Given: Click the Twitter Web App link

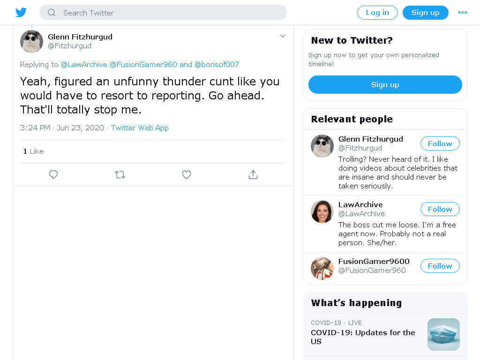Looking at the screenshot, I should (x=140, y=127).
